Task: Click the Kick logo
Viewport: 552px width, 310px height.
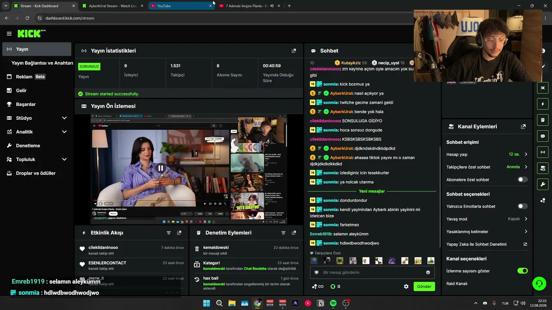Action: [31, 34]
